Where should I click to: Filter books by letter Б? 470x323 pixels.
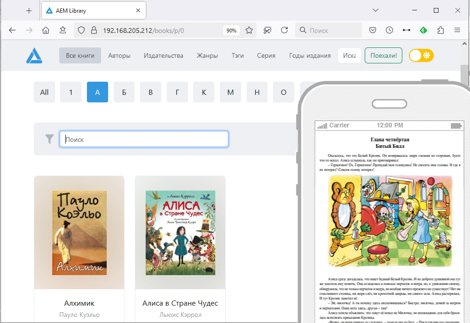click(x=124, y=92)
